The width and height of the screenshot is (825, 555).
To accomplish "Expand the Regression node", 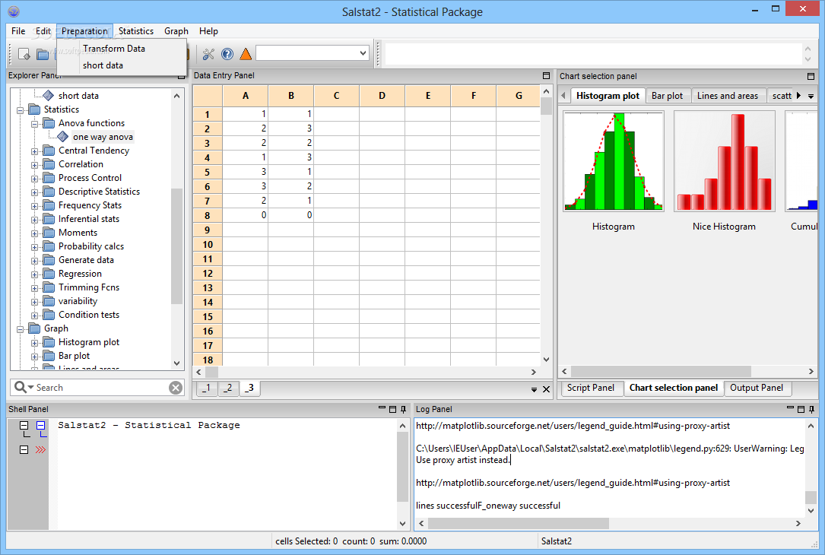I will [x=35, y=274].
